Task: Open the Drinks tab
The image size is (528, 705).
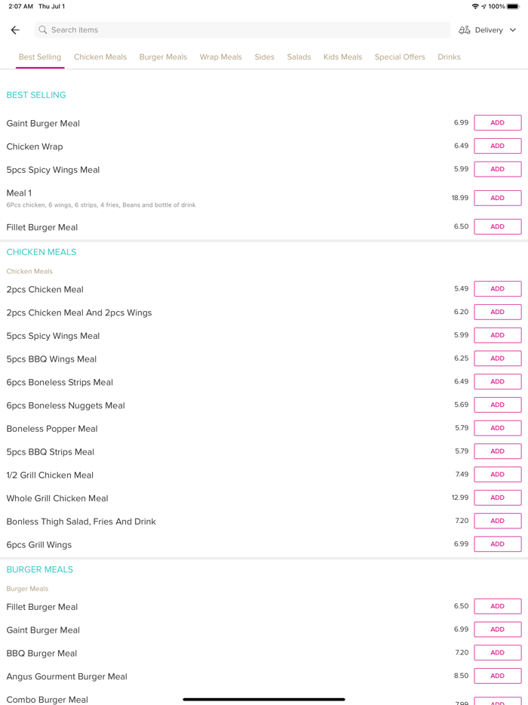Action: coord(449,57)
